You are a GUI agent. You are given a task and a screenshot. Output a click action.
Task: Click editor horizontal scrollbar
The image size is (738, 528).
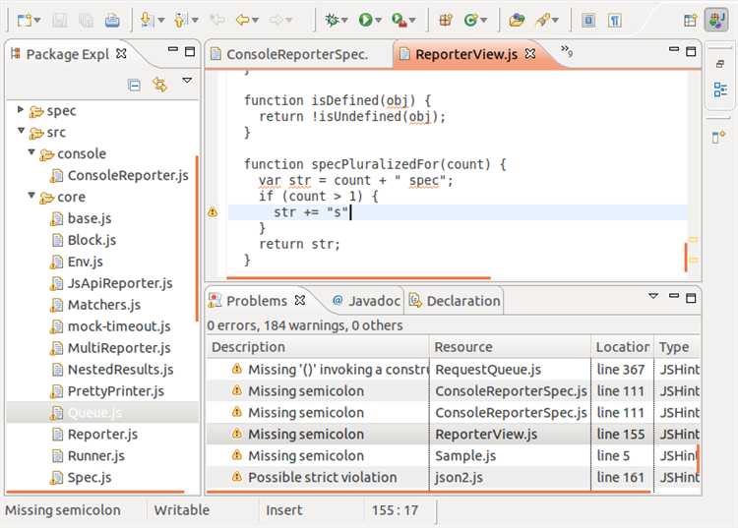tap(358, 278)
